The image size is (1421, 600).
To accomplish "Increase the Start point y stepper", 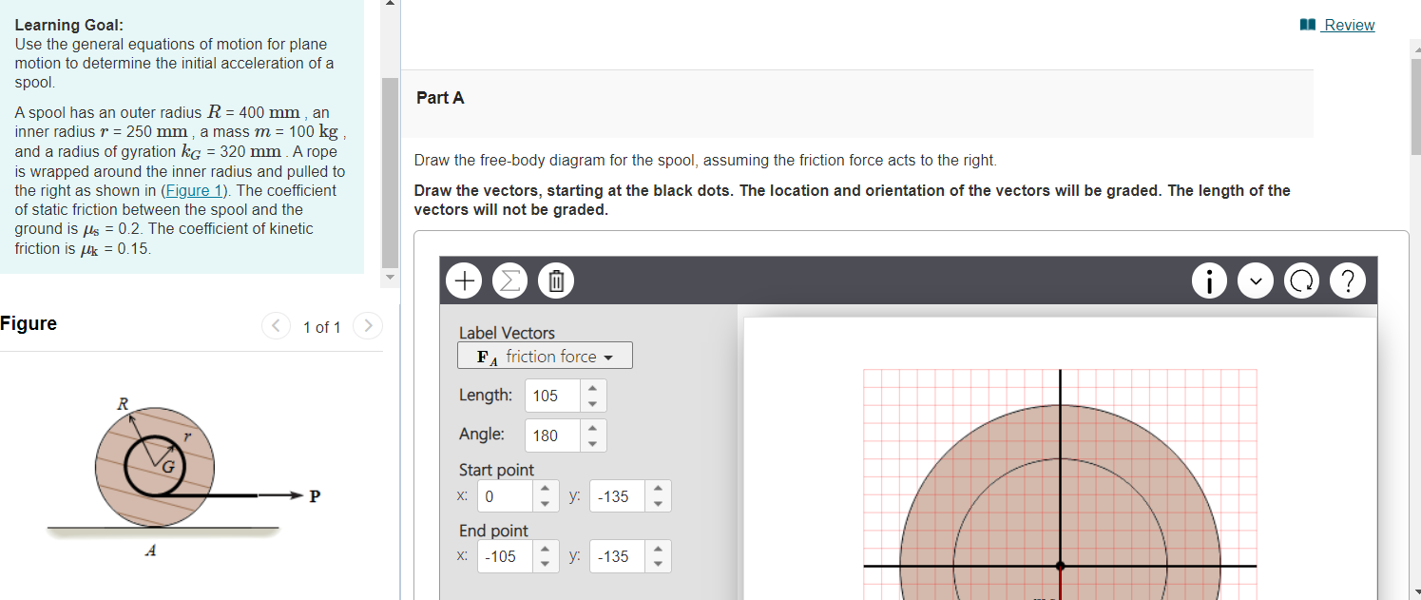I will point(658,490).
